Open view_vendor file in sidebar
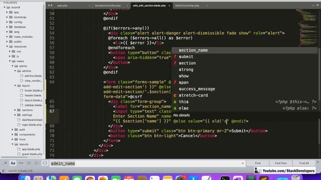This screenshot has width=321, height=180. (x=33, y=80)
